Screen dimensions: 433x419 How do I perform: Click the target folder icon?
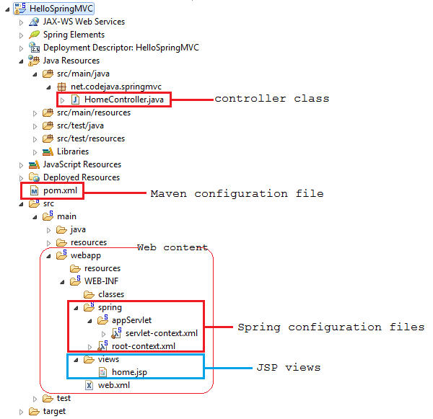tap(34, 411)
